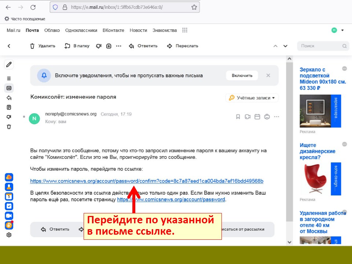This screenshot has height=264, width=352.
Task: Expand the account dropdown arrow
Action: 342,30
